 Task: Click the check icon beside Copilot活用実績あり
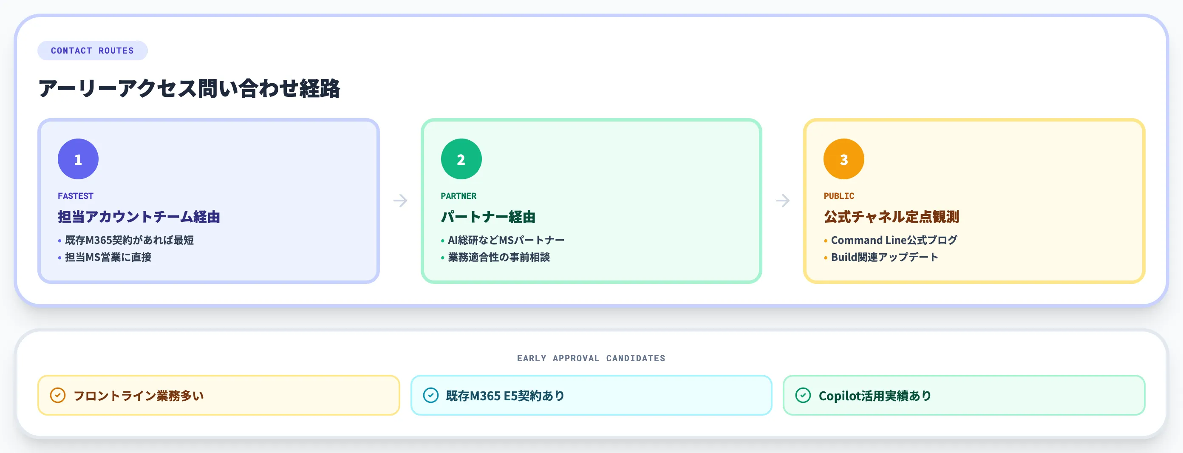point(803,395)
